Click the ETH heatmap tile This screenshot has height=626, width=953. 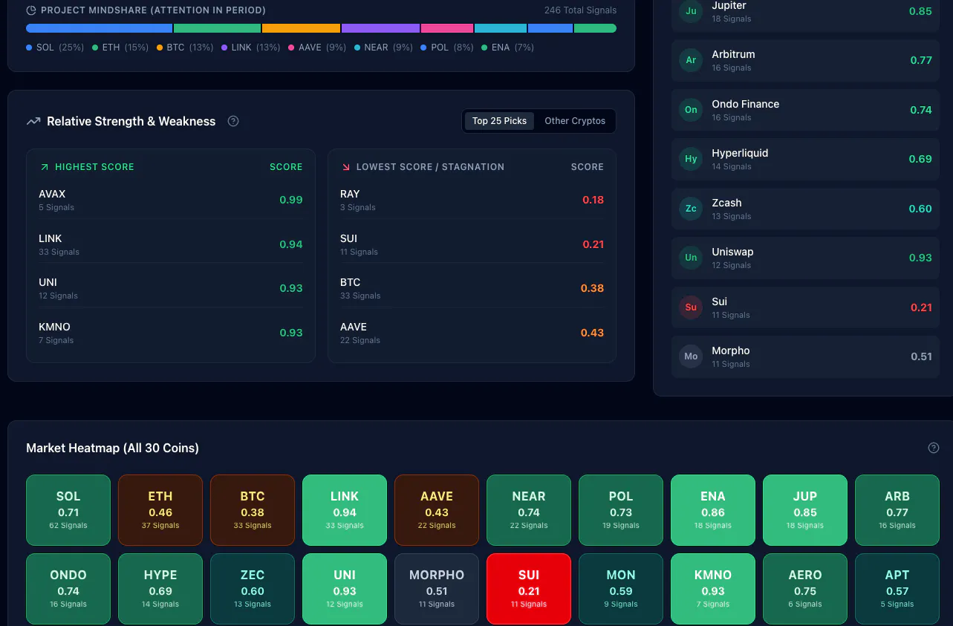(160, 510)
